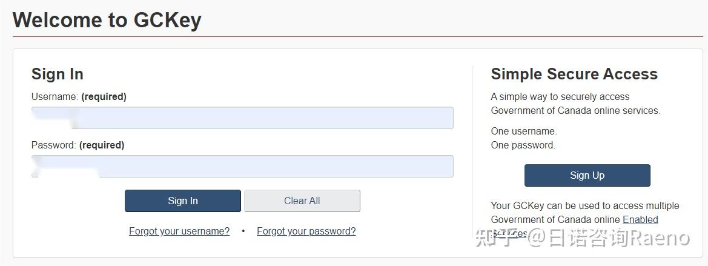The height and width of the screenshot is (266, 708).
Task: Click the Password (required) label
Action: pyautogui.click(x=78, y=145)
